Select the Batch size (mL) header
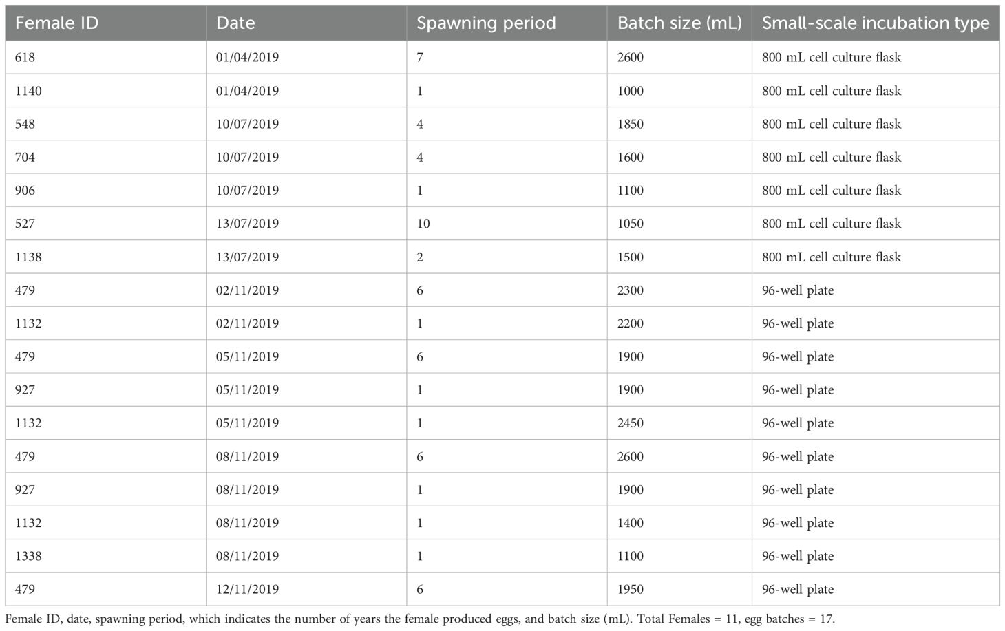 (x=679, y=23)
